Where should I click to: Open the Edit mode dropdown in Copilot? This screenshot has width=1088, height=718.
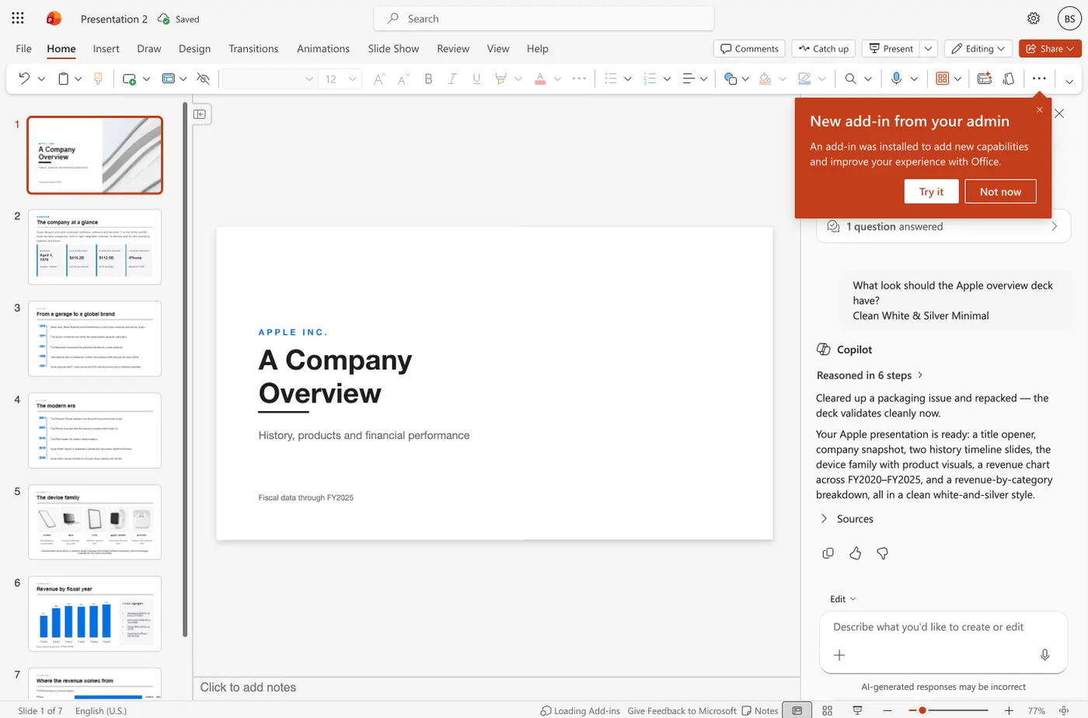click(843, 599)
